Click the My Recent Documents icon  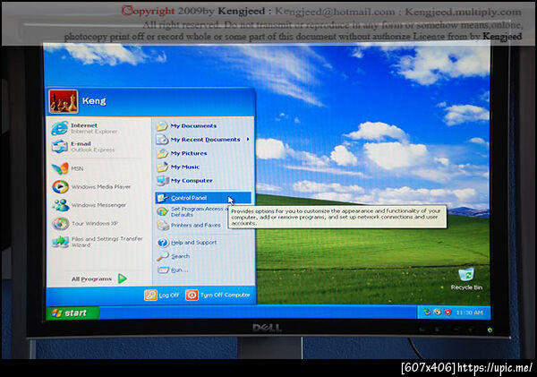pyautogui.click(x=162, y=140)
